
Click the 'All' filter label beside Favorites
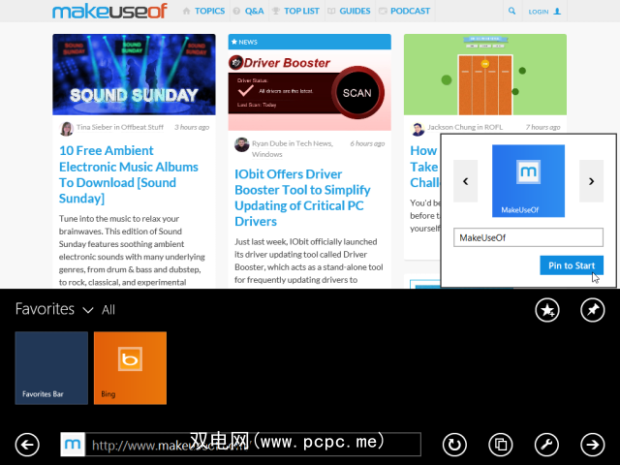pos(108,310)
